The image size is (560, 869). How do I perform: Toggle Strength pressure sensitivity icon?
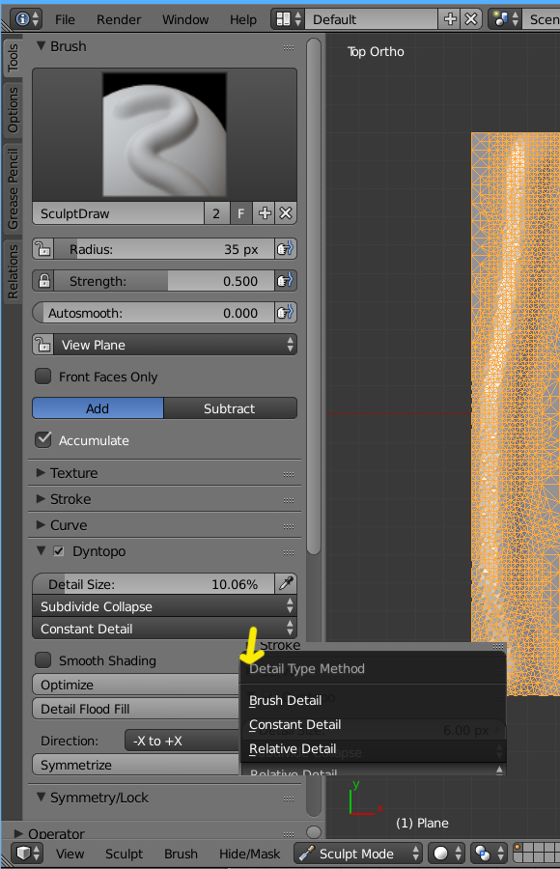coord(285,281)
